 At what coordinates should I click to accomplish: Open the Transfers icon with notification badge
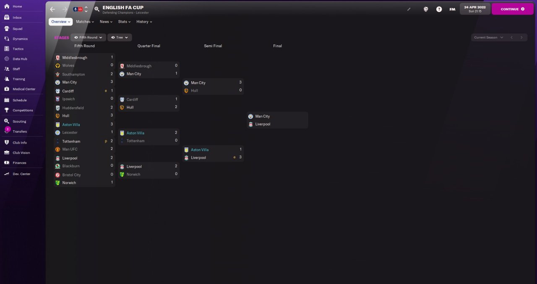click(x=7, y=131)
